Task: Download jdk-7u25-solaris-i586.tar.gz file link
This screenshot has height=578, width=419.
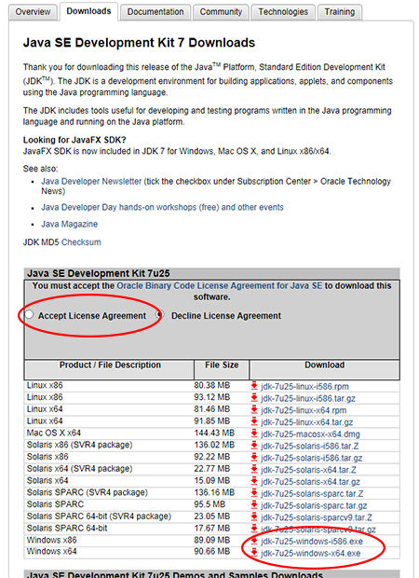Action: click(x=312, y=458)
